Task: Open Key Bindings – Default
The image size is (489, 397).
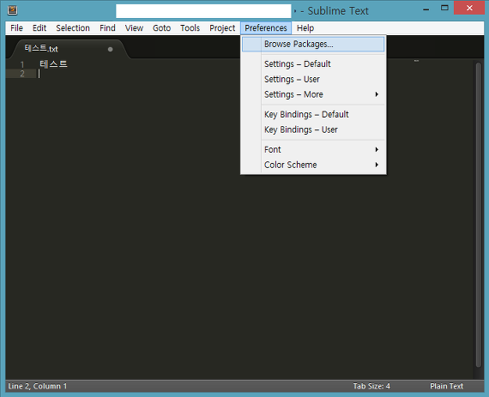Action: pyautogui.click(x=313, y=114)
